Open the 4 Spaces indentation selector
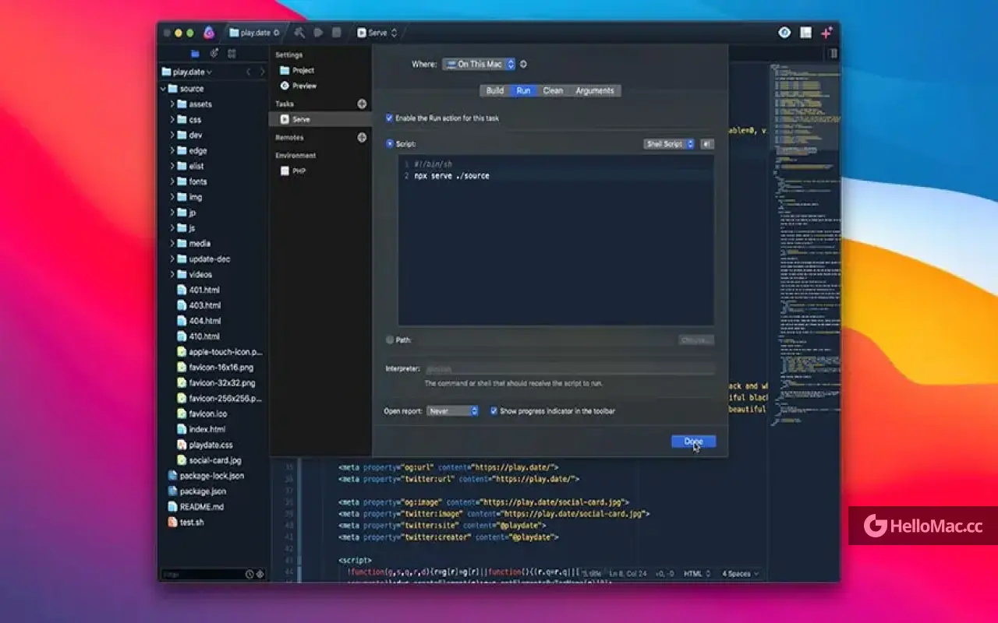Screen dimensions: 998x623 point(740,574)
